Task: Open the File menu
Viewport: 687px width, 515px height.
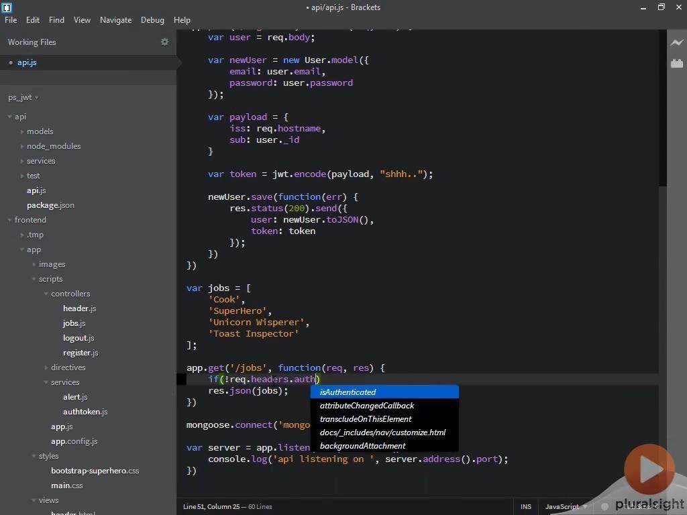Action: point(11,20)
